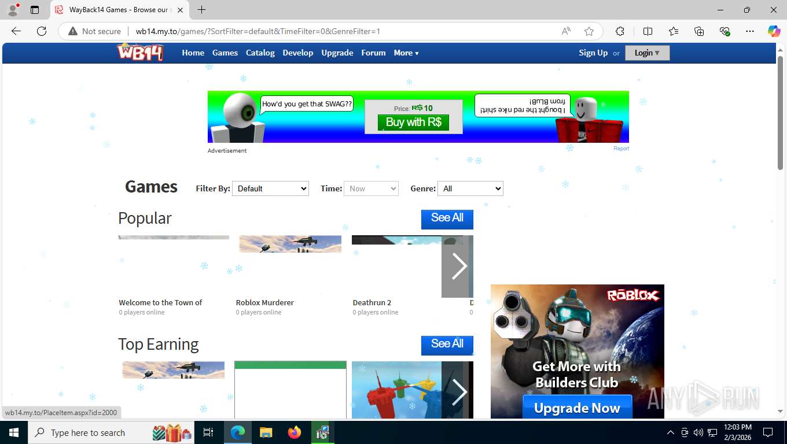Expand the More navigation menu
The height and width of the screenshot is (444, 787).
(x=406, y=53)
